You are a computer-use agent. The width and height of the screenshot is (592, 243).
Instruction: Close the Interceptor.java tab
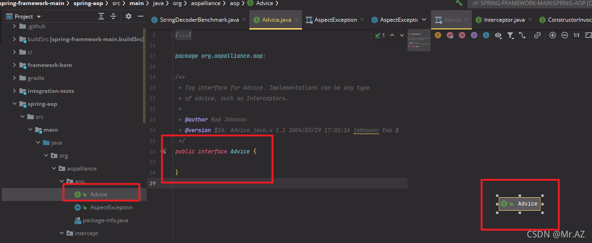click(x=530, y=20)
